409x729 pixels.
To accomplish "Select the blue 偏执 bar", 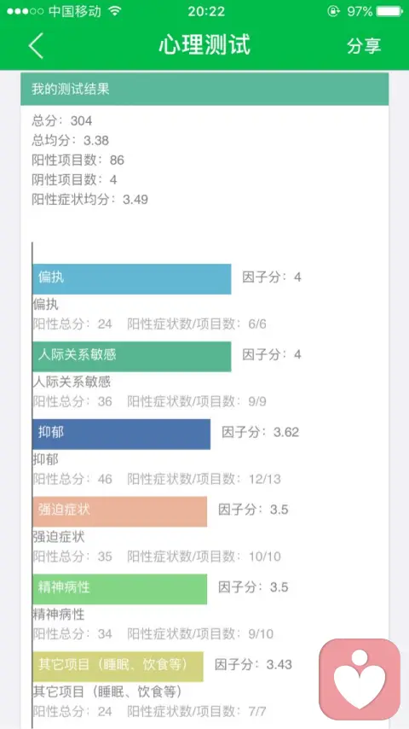I will point(132,279).
